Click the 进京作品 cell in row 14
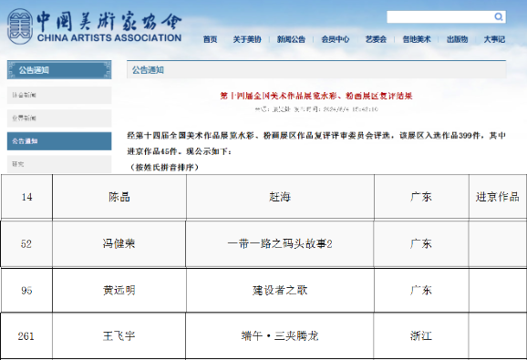527x360 pixels. point(498,197)
